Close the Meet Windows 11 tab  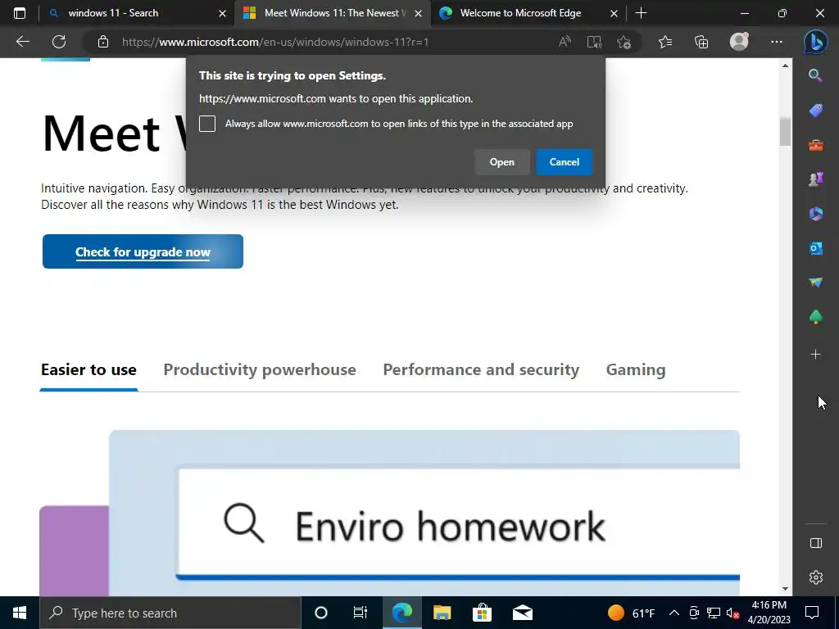419,13
